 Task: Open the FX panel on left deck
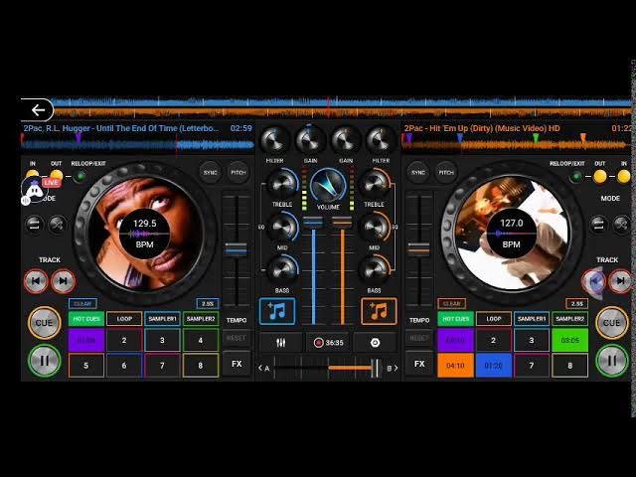tap(237, 364)
